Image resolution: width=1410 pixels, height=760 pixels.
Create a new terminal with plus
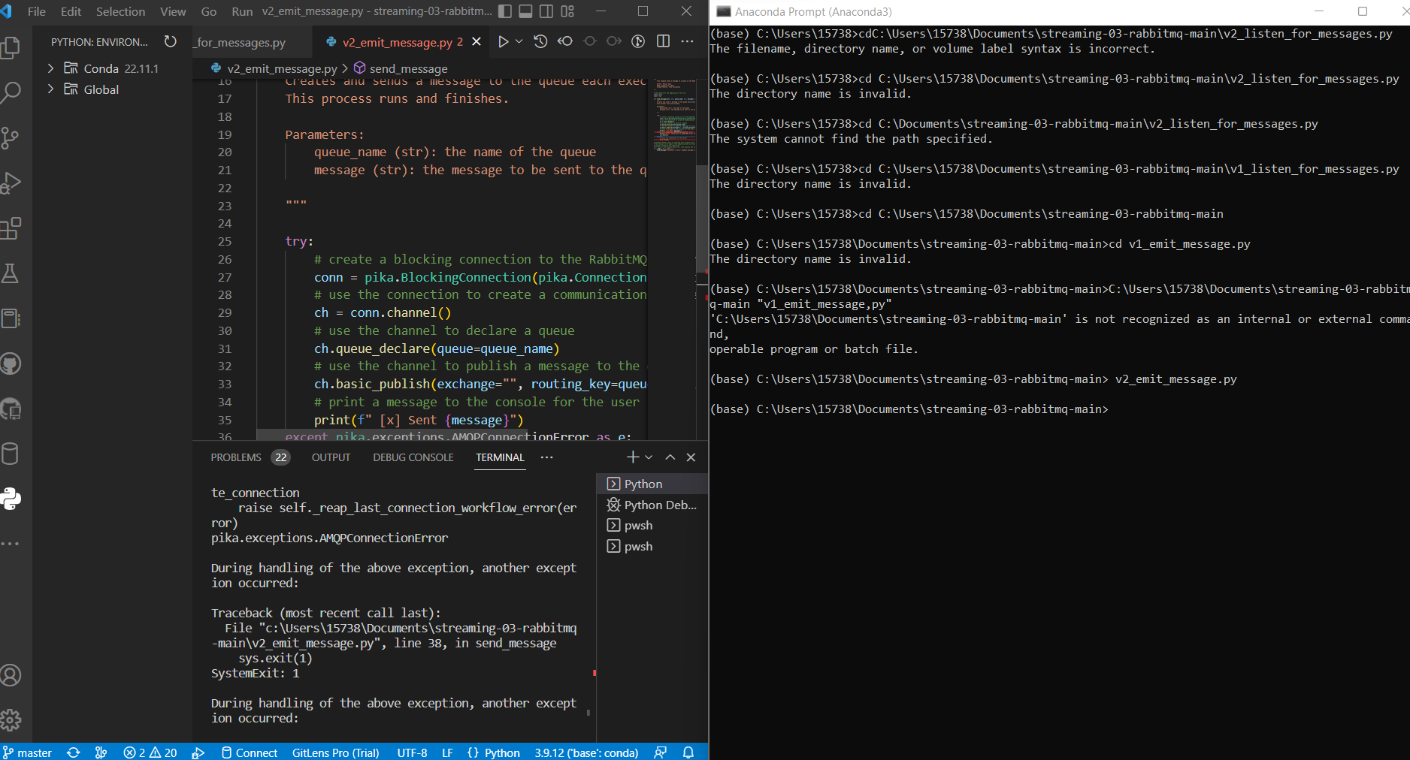tap(633, 457)
